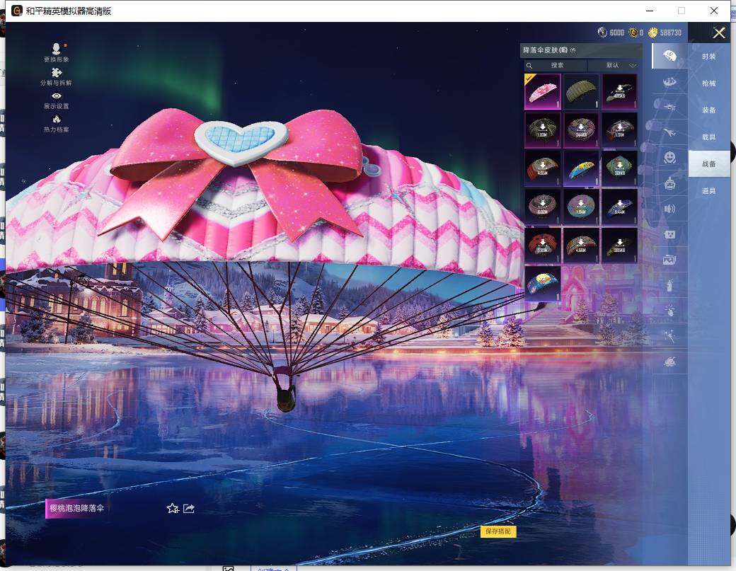Click the share arrow icon
The image size is (736, 571).
pos(189,508)
